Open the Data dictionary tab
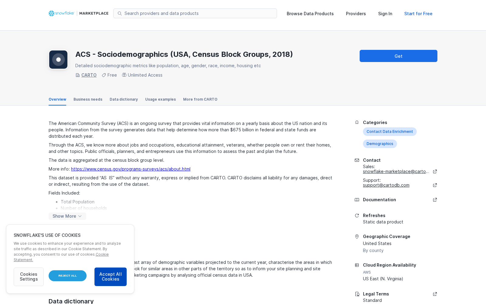 coord(124,99)
